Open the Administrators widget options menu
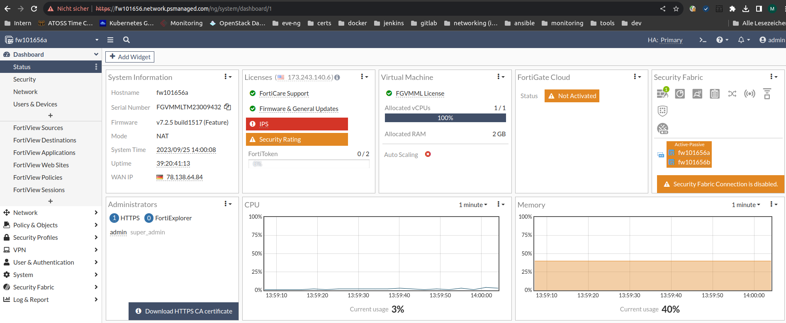The width and height of the screenshot is (786, 323). 228,204
